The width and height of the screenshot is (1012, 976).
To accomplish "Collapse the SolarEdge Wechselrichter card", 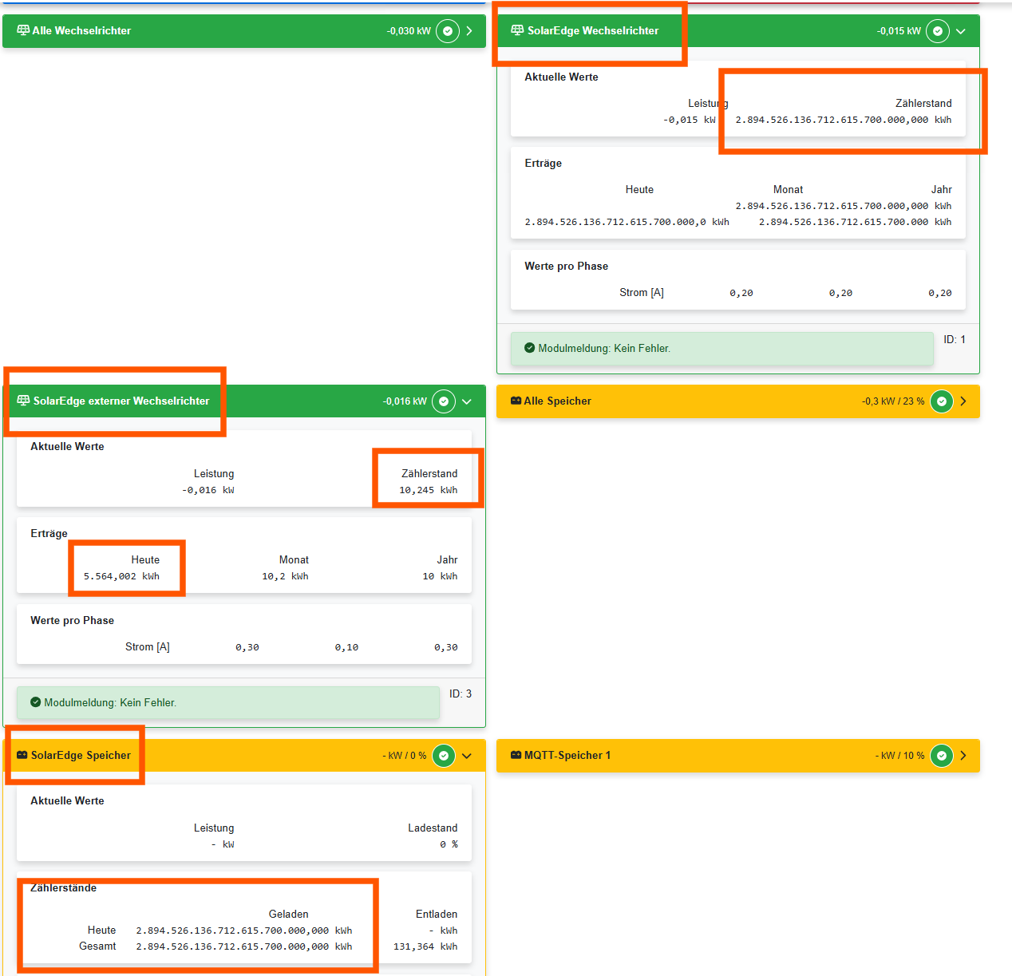I will pos(961,31).
